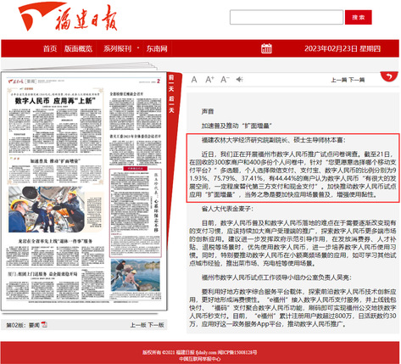The height and width of the screenshot is (364, 401).
Task: Play article audio with the speaker icon
Action: pos(240,79)
